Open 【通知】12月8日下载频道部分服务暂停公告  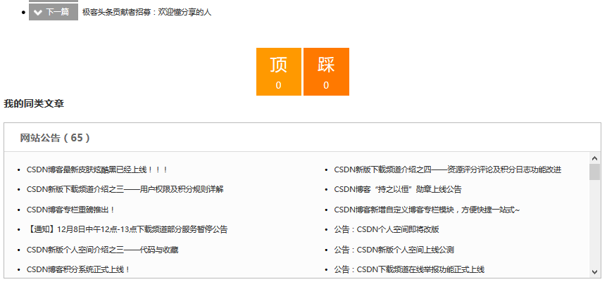tap(127, 229)
